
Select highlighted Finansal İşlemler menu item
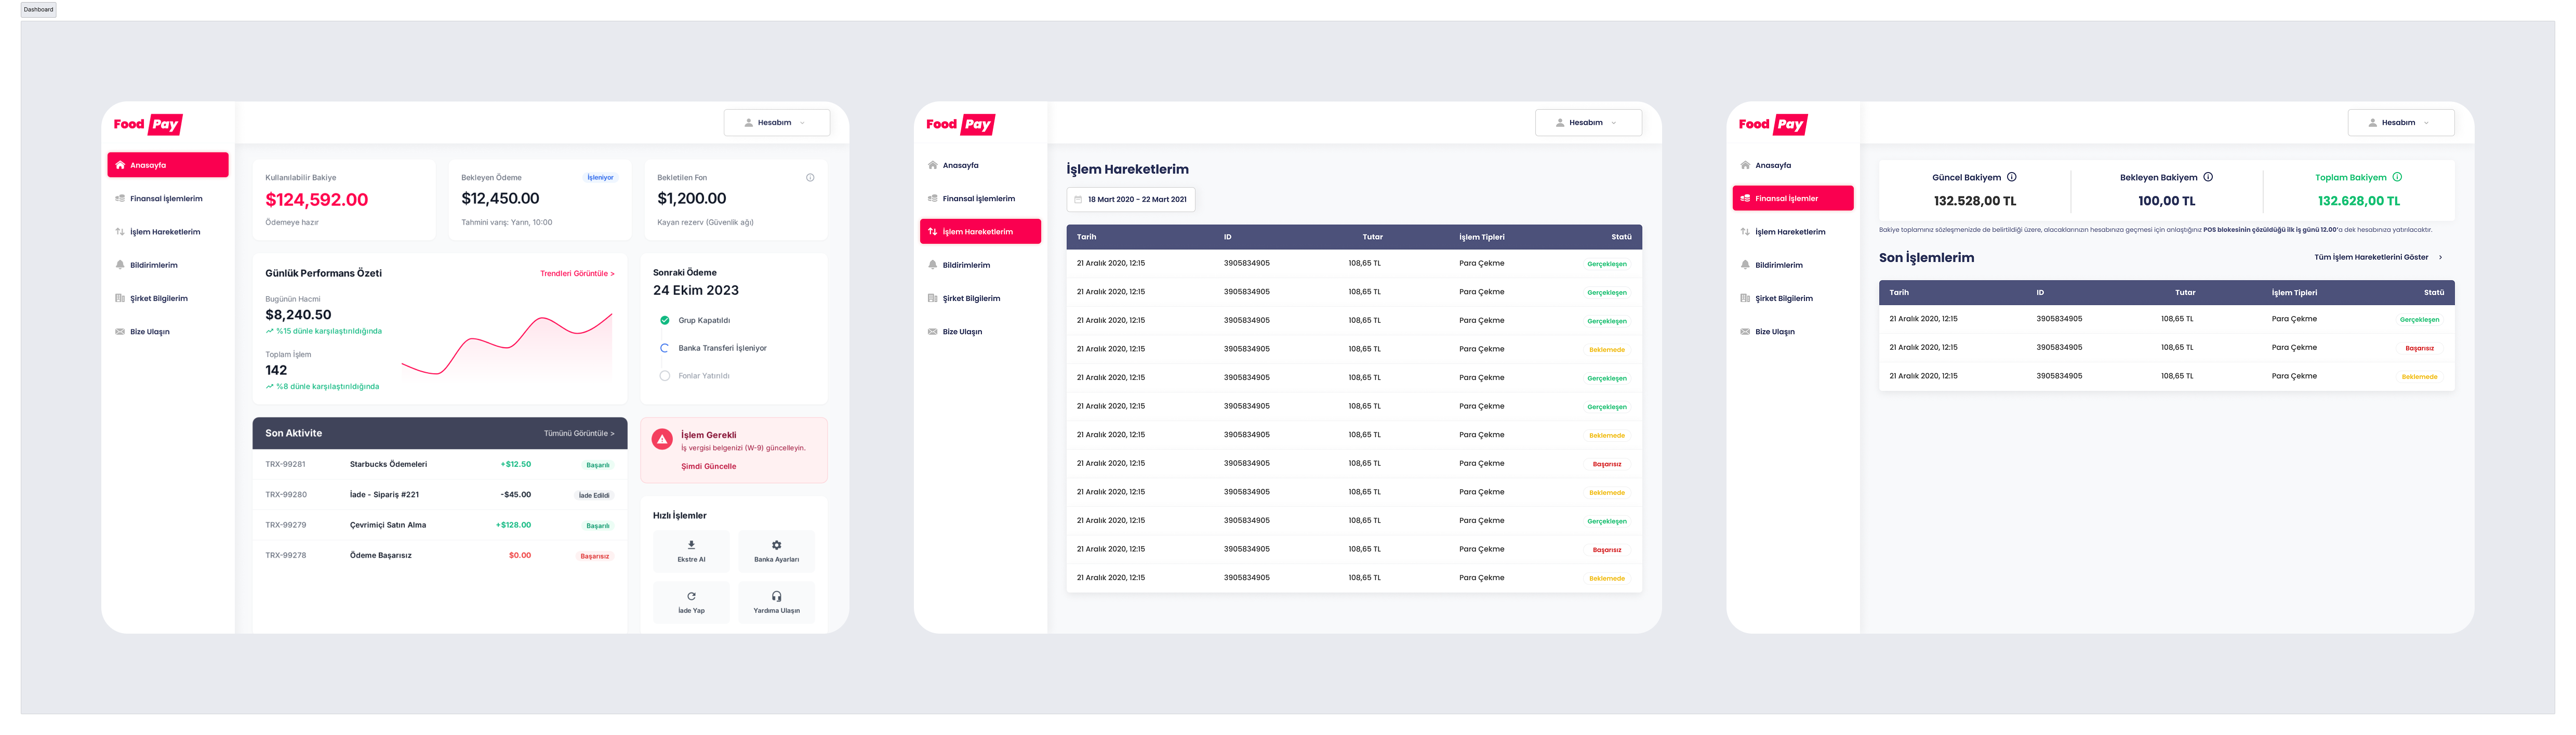(1792, 198)
